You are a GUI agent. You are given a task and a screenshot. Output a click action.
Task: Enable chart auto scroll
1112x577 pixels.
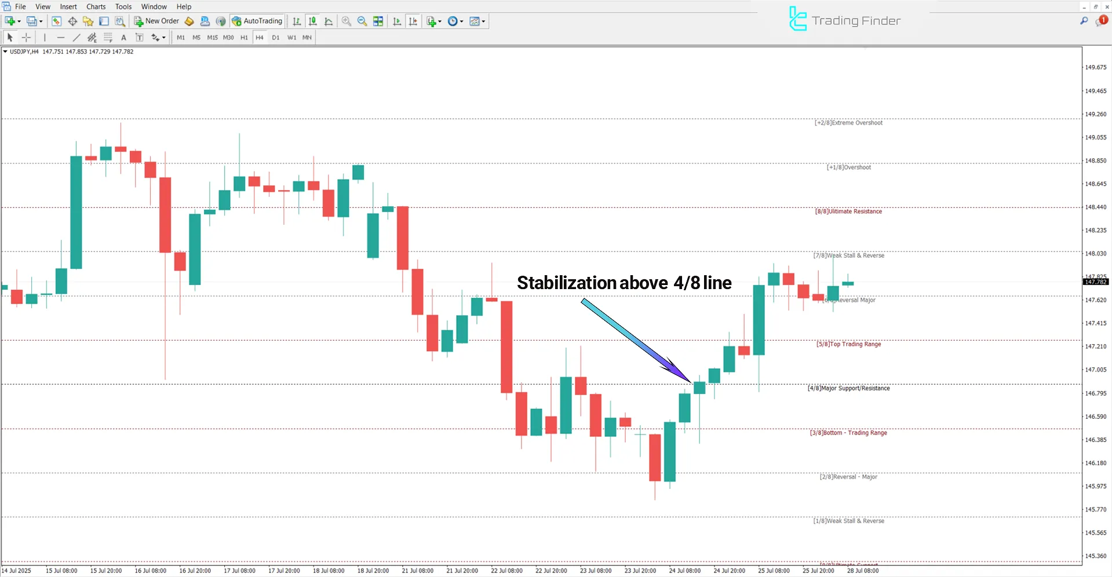click(397, 21)
